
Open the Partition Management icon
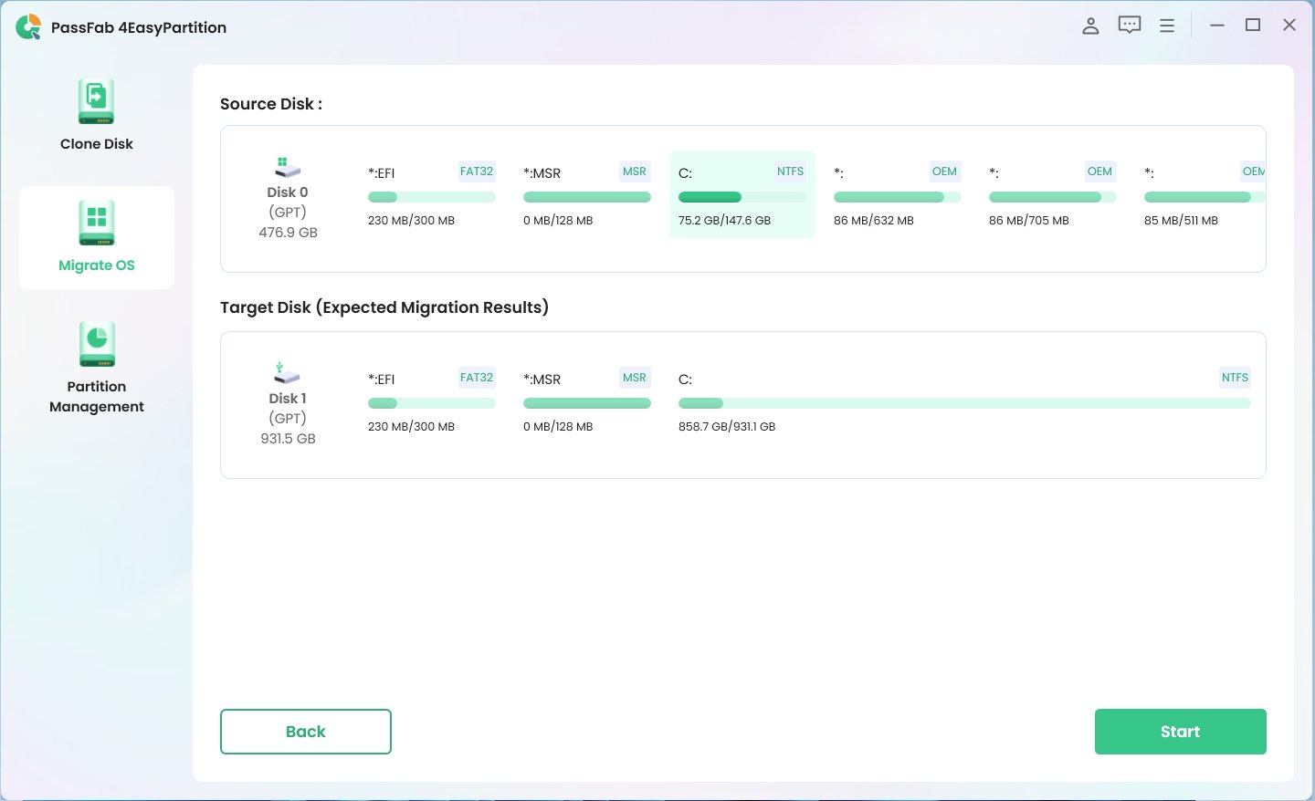pyautogui.click(x=97, y=344)
